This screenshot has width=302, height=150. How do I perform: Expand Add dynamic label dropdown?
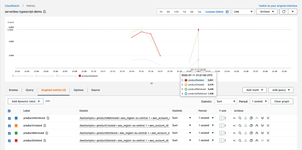(x=26, y=101)
